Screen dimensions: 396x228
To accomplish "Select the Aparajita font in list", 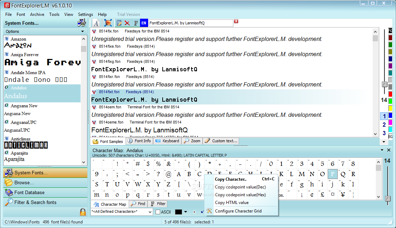I will 42,156.
